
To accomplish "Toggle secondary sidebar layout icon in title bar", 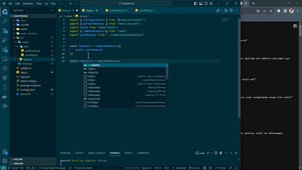I will pyautogui.click(x=206, y=3).
